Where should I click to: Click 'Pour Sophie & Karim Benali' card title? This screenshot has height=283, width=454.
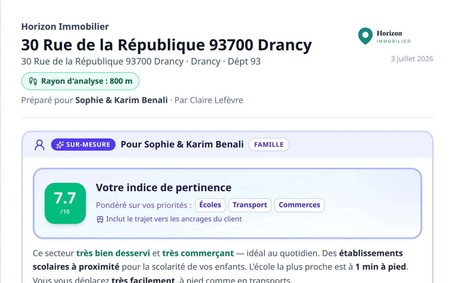182,145
